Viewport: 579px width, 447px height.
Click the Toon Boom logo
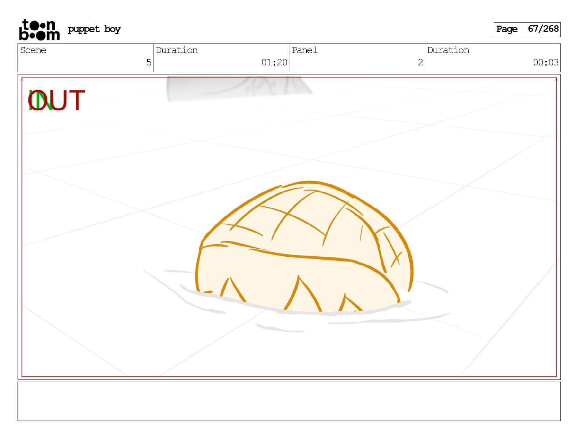click(39, 30)
